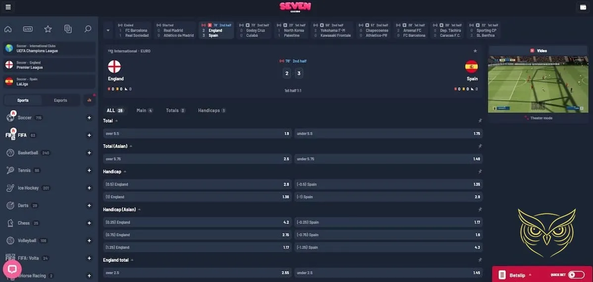
Task: Open the live events icon
Action: [28, 29]
